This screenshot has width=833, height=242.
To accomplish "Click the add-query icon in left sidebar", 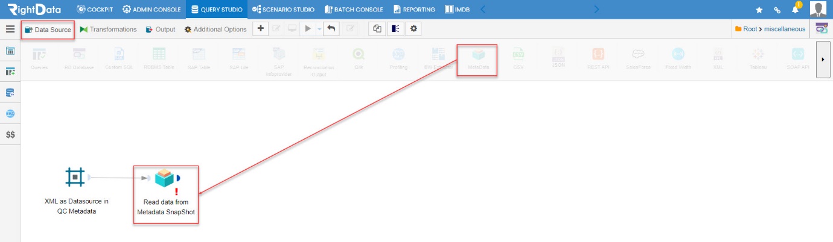I will (10, 72).
